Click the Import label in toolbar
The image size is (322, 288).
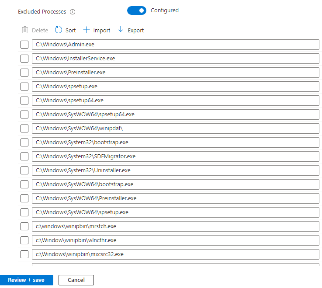102,31
